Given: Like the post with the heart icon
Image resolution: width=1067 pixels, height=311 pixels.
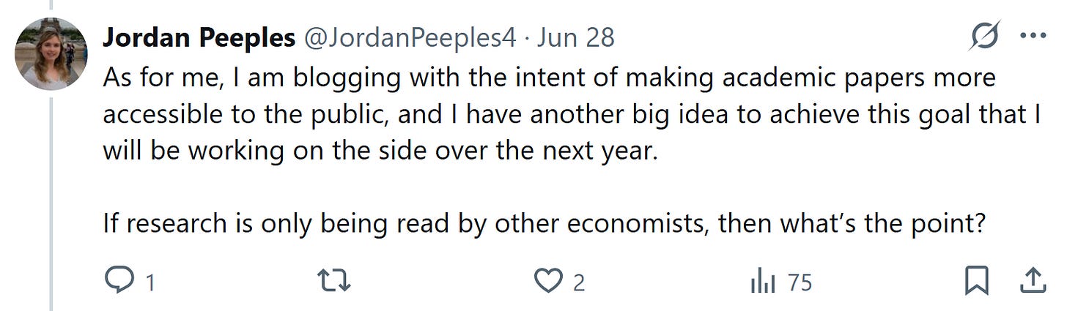Looking at the screenshot, I should 549,282.
